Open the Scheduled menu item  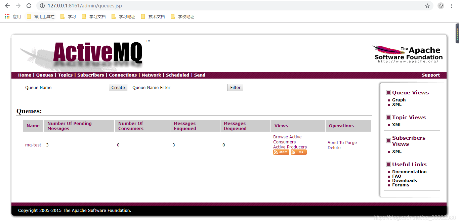pos(177,75)
